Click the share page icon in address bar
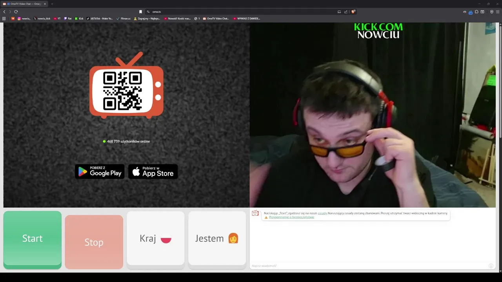502x282 pixels. pos(346,12)
